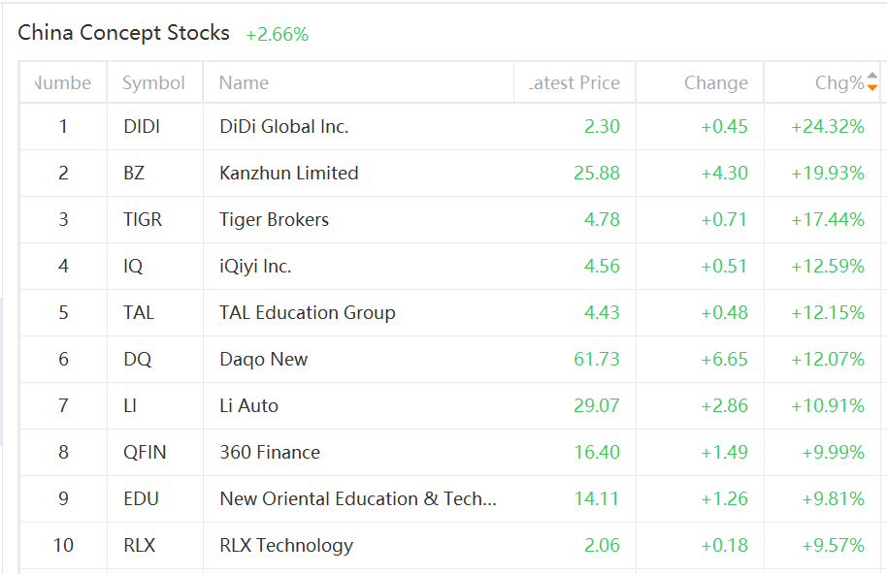This screenshot has width=887, height=574.
Task: Open the China Concept Stocks title
Action: tap(124, 33)
